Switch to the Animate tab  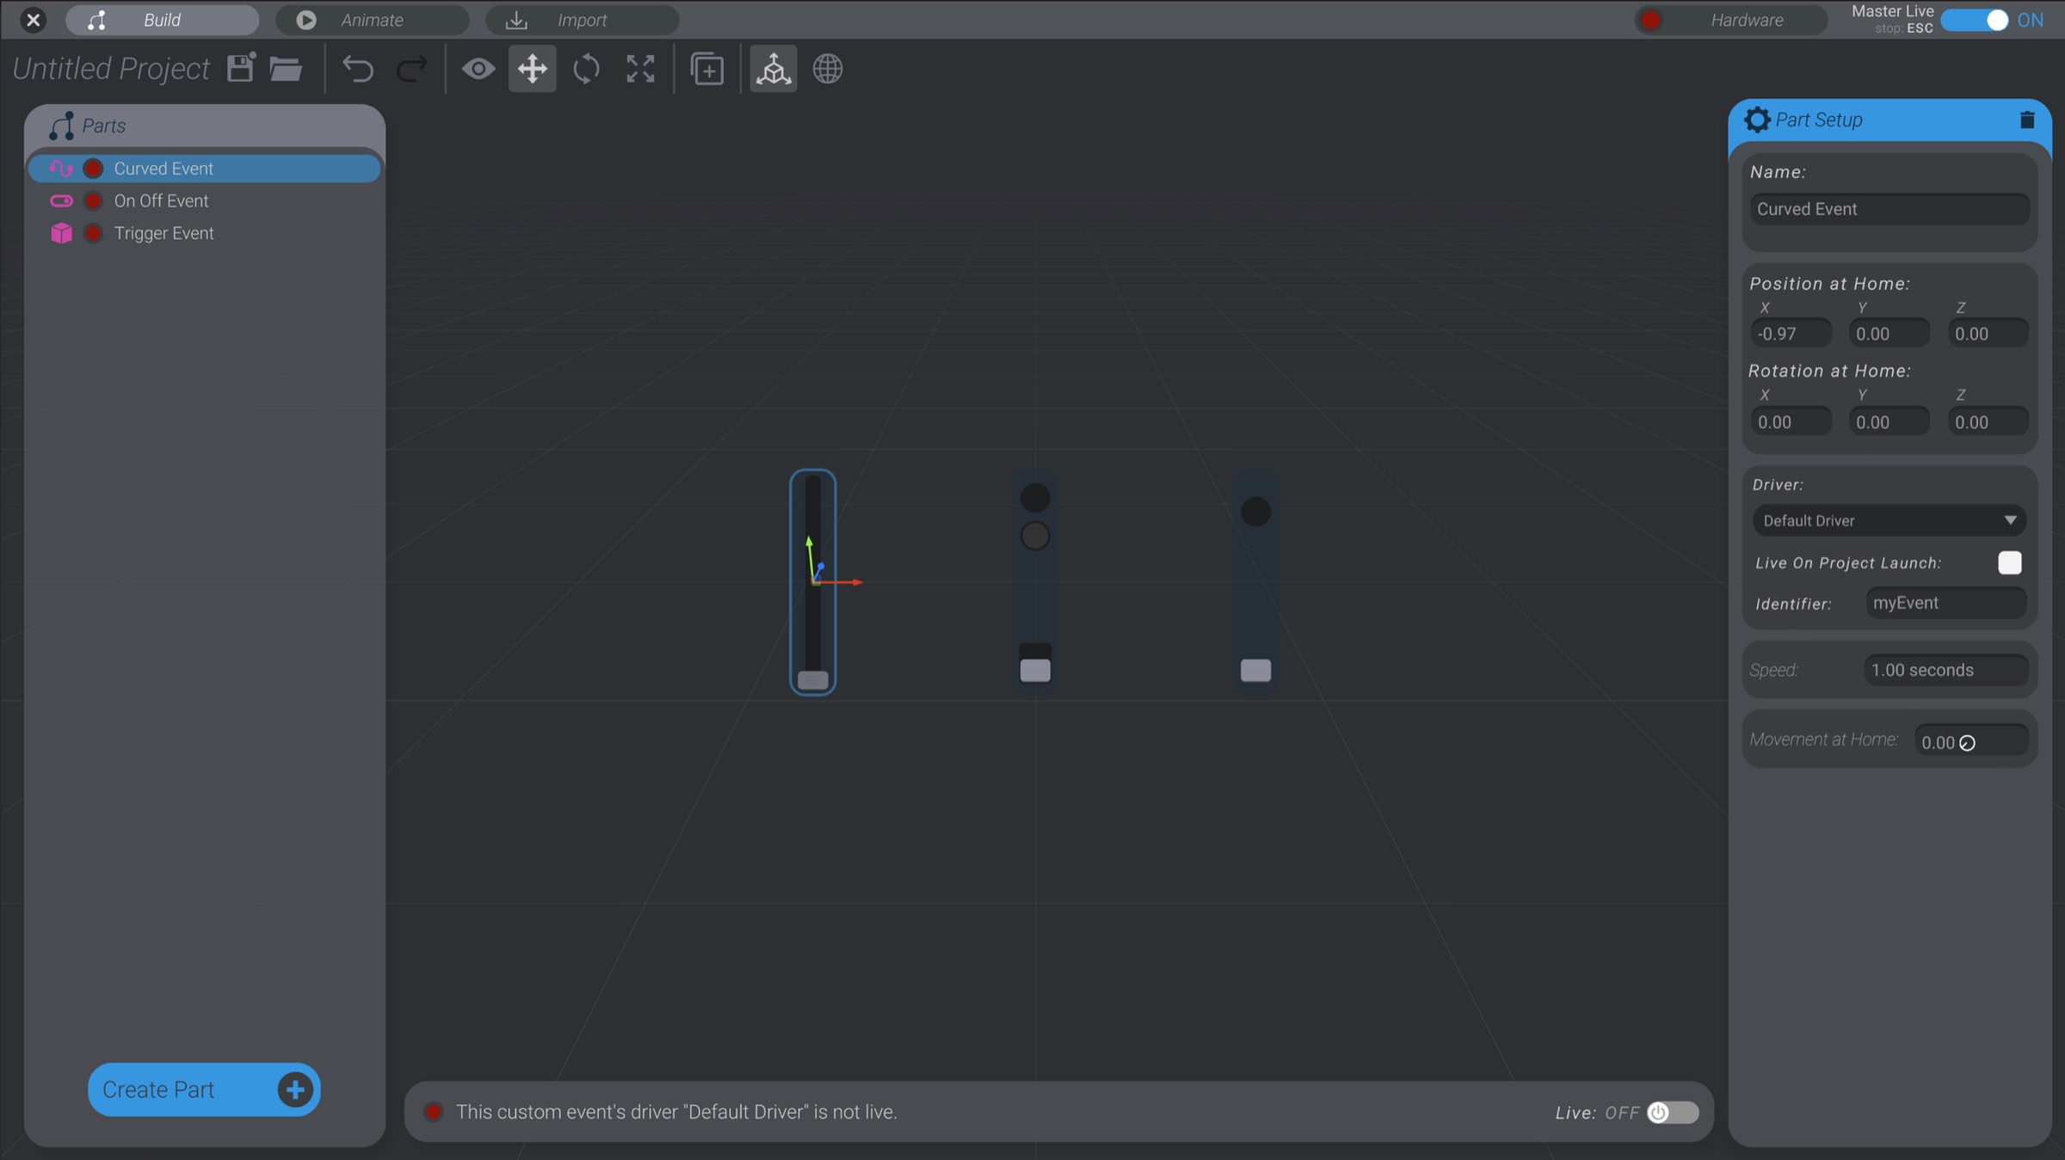pos(372,19)
